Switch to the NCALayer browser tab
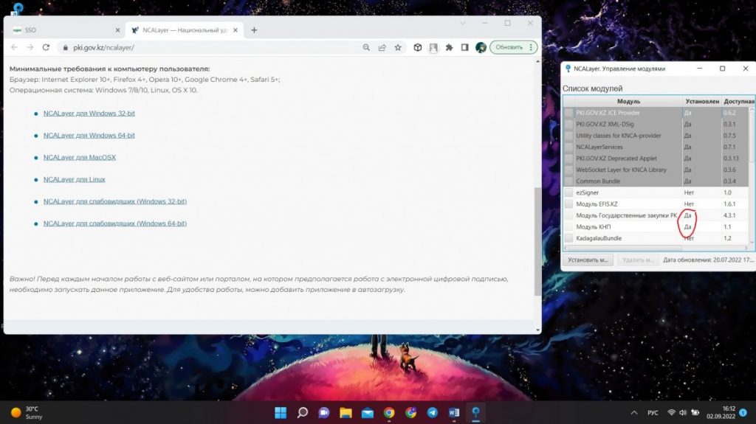756x424 pixels. coord(184,30)
